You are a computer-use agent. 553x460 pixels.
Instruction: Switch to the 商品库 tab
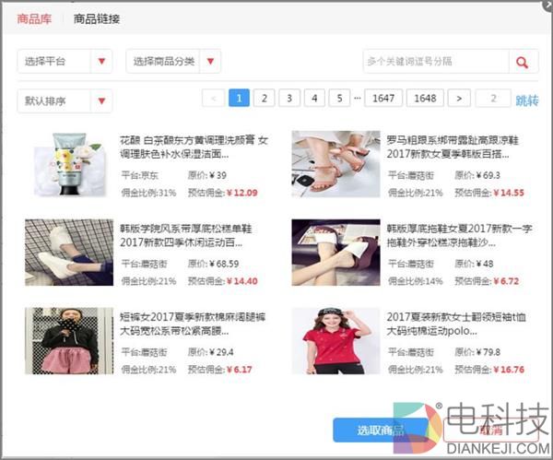[34, 18]
